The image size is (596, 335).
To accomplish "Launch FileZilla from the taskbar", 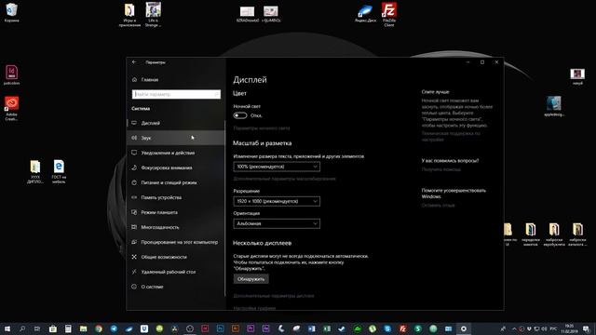I will [402, 328].
